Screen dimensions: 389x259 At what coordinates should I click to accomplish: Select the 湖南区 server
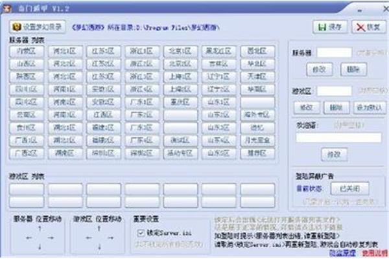pyautogui.click(x=65, y=153)
